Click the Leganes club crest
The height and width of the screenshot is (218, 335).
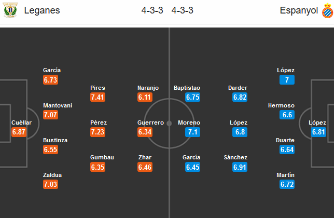click(10, 10)
